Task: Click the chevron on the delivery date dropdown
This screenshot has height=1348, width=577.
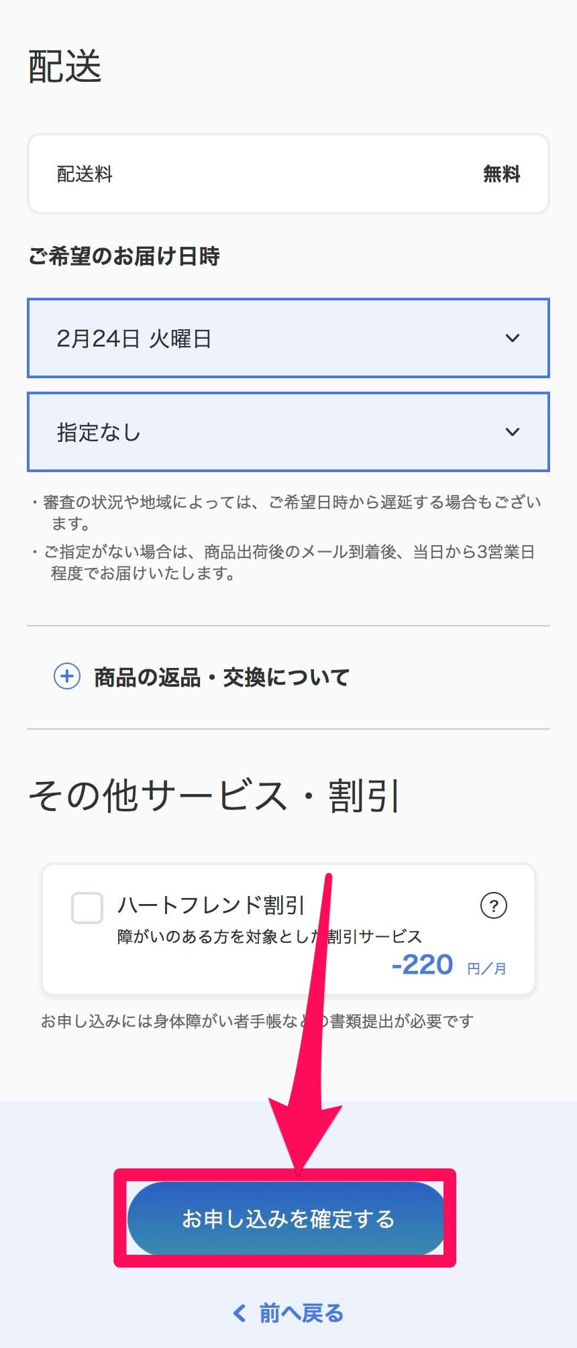Action: point(513,339)
